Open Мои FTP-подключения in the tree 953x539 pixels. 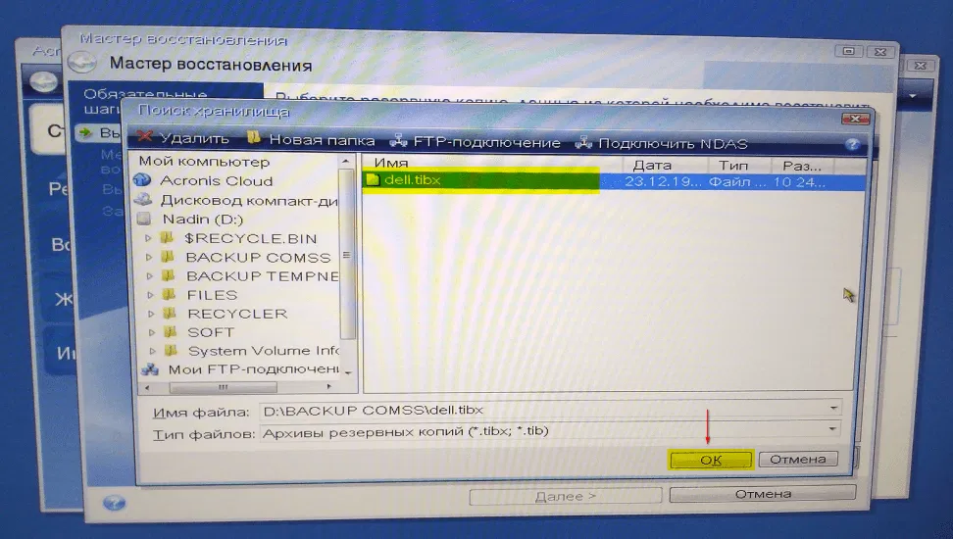pos(253,368)
